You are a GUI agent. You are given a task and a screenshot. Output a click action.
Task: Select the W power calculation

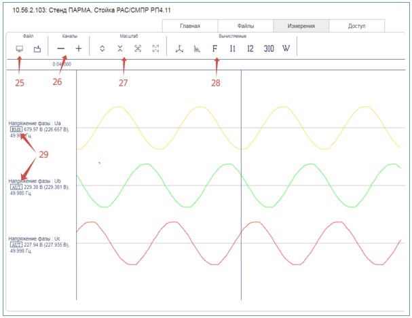[x=286, y=49]
